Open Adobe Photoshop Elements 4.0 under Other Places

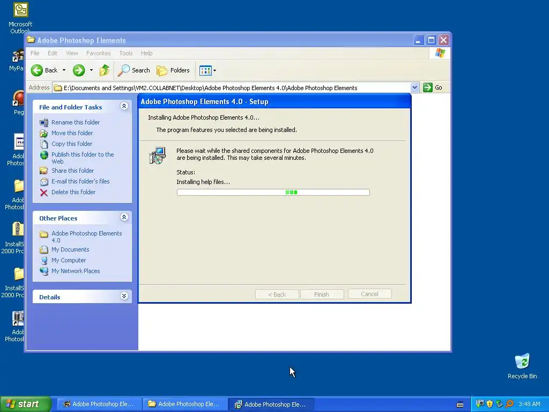[x=86, y=237]
